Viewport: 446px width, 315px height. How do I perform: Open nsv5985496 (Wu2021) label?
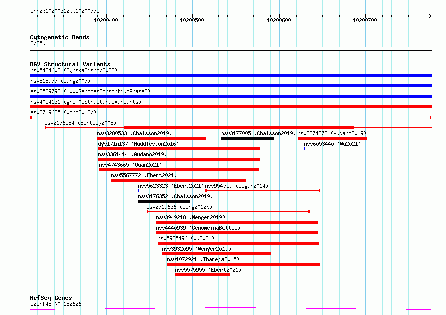(186, 238)
